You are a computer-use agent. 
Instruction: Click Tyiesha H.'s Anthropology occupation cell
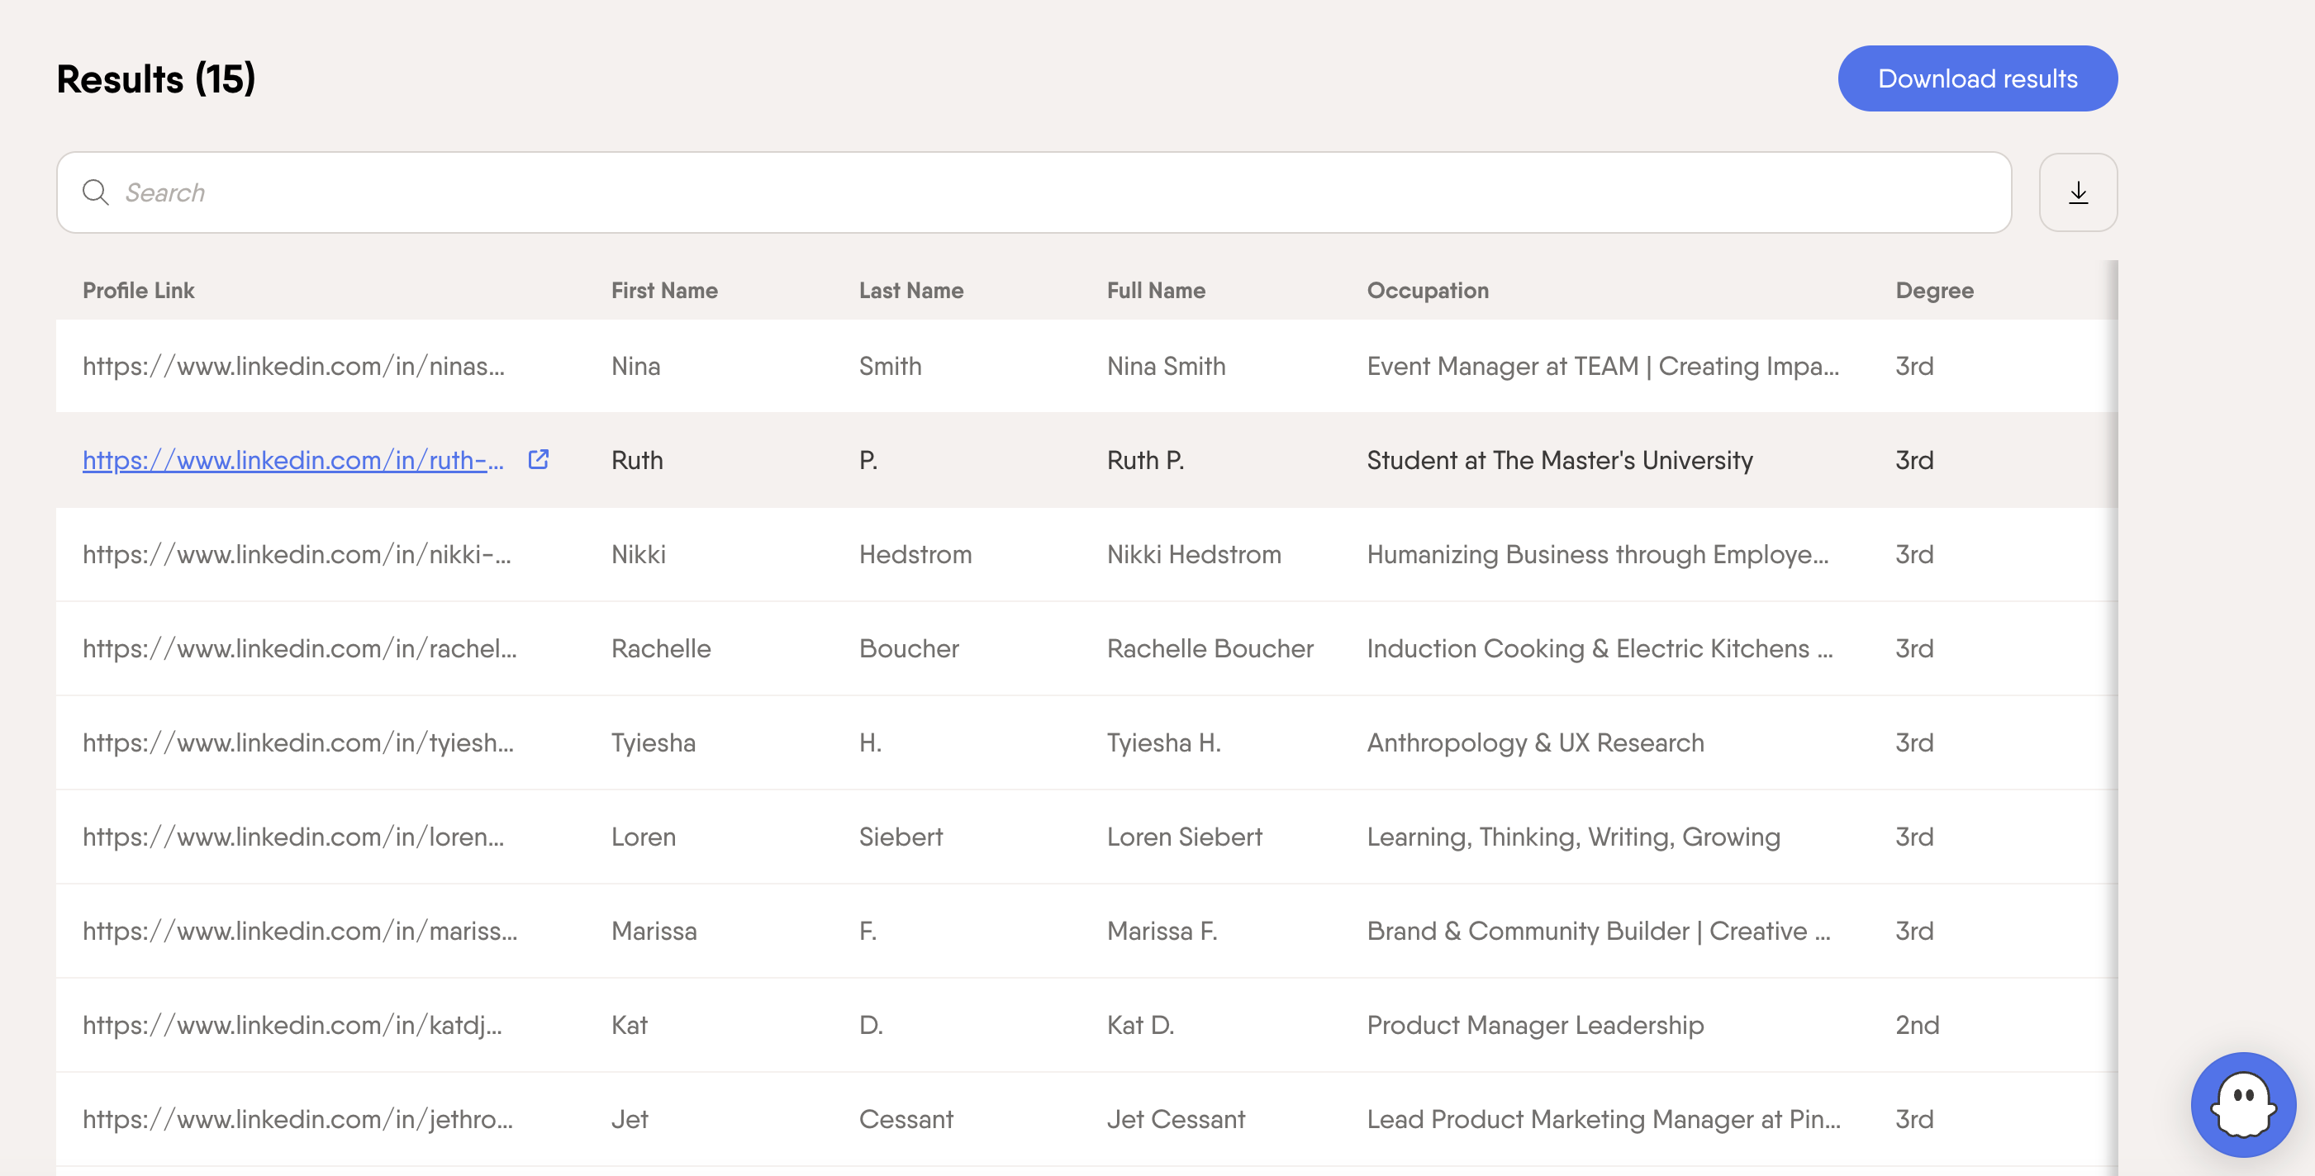(1535, 743)
